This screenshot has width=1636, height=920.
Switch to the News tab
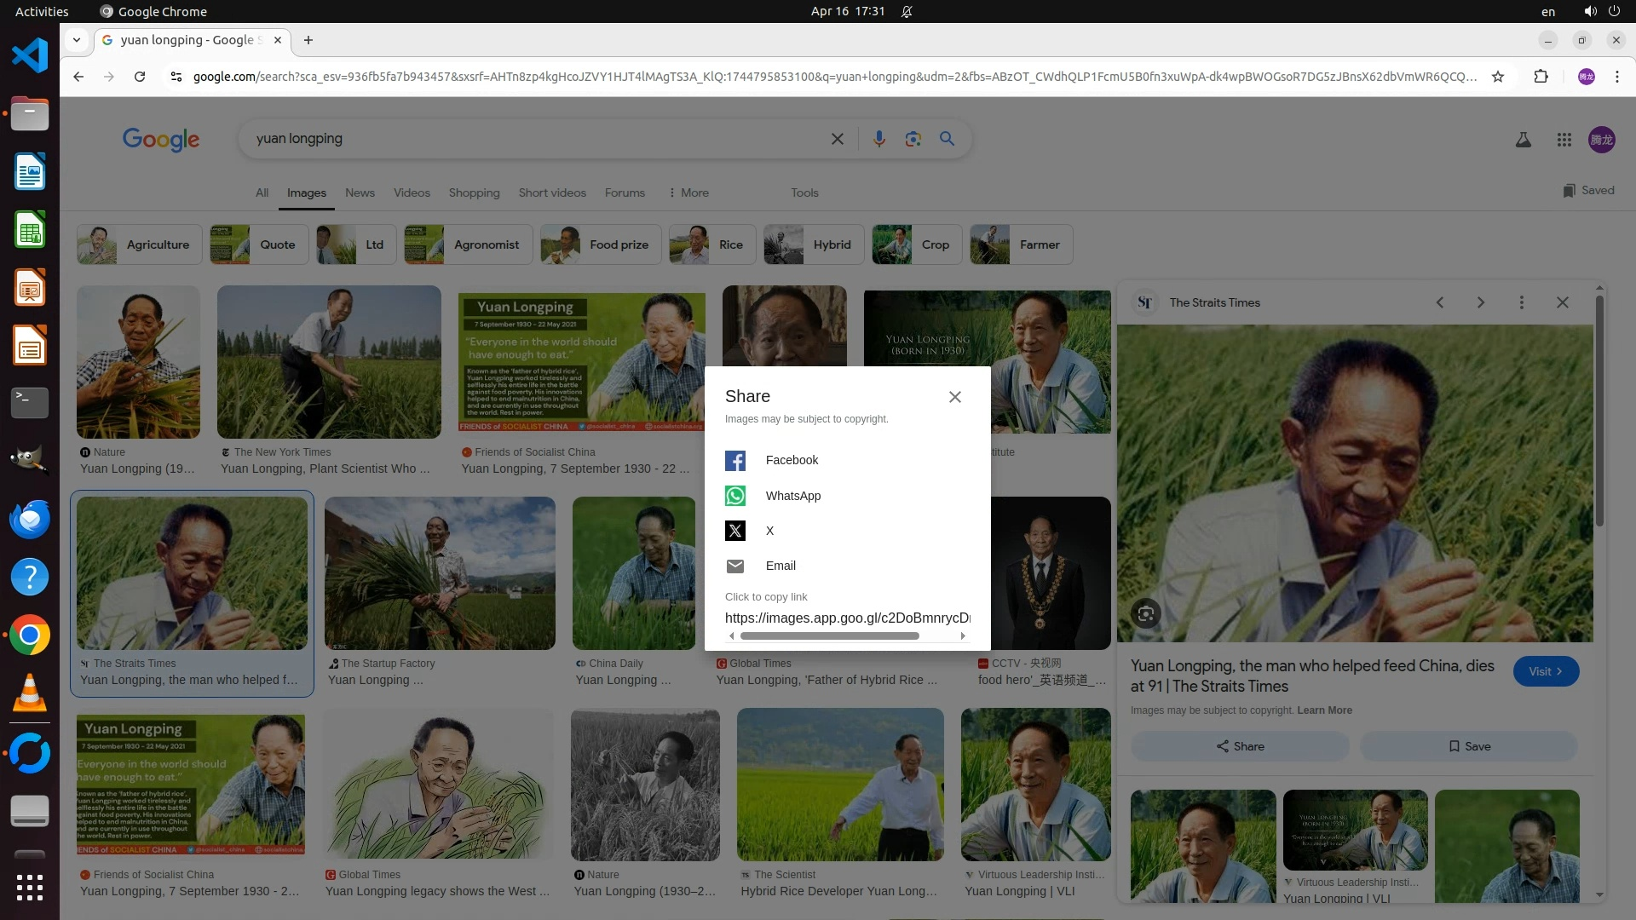coord(360,193)
